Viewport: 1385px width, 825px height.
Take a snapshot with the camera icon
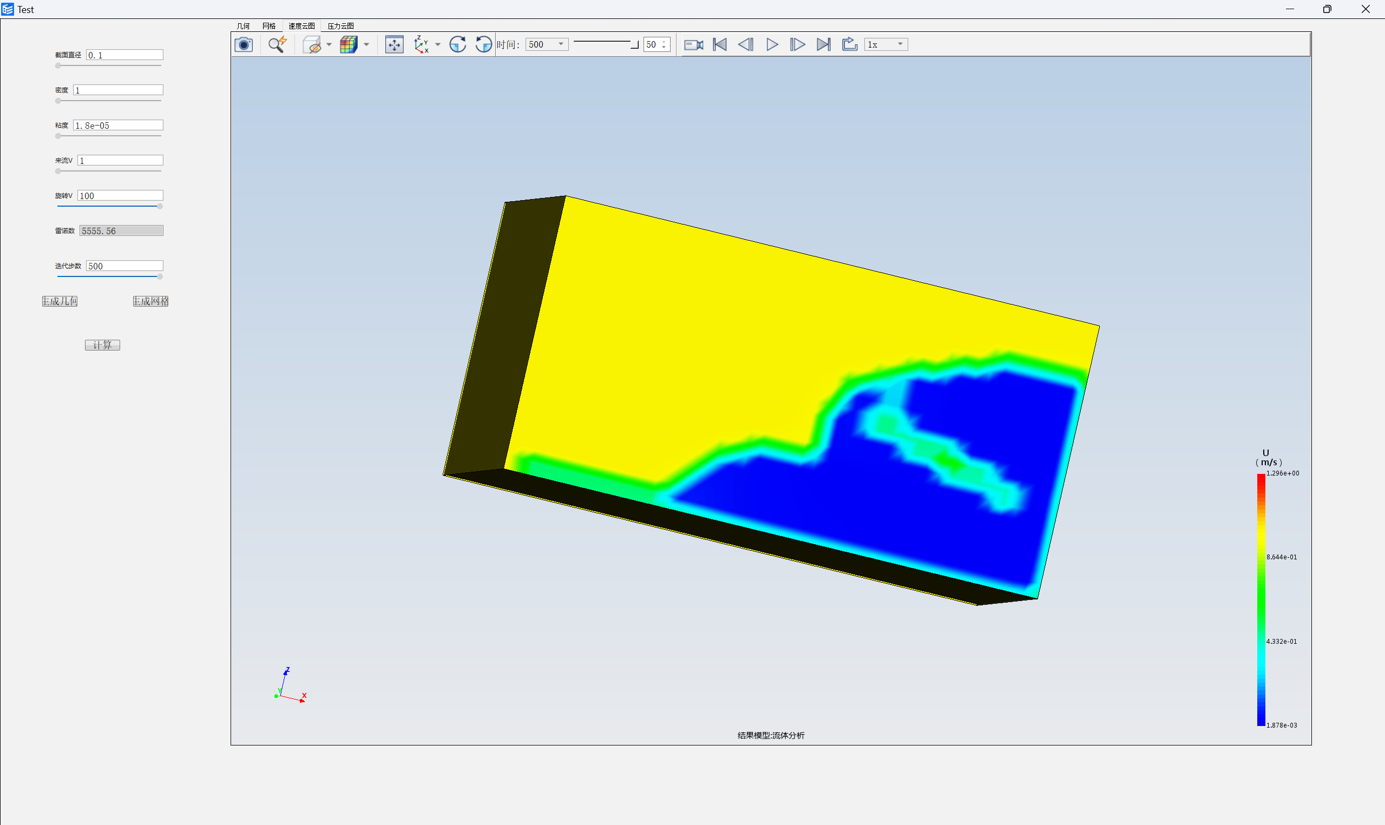click(244, 44)
